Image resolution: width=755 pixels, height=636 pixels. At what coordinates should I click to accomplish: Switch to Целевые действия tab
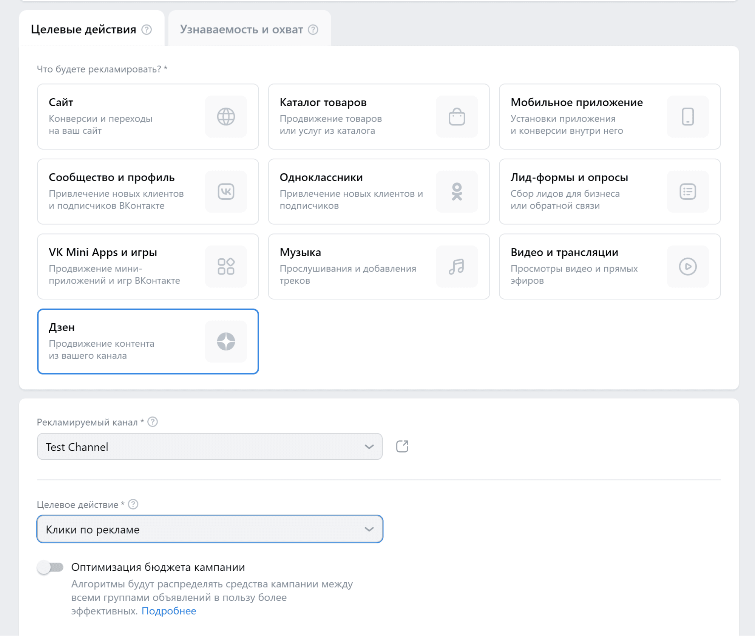click(x=91, y=29)
